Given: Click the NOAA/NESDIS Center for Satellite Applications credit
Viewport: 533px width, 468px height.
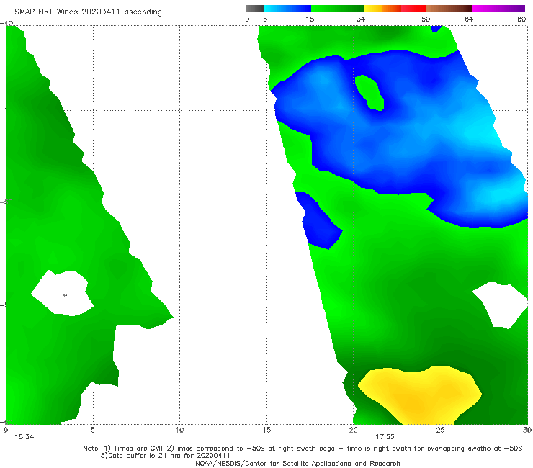Looking at the screenshot, I should coord(297,464).
